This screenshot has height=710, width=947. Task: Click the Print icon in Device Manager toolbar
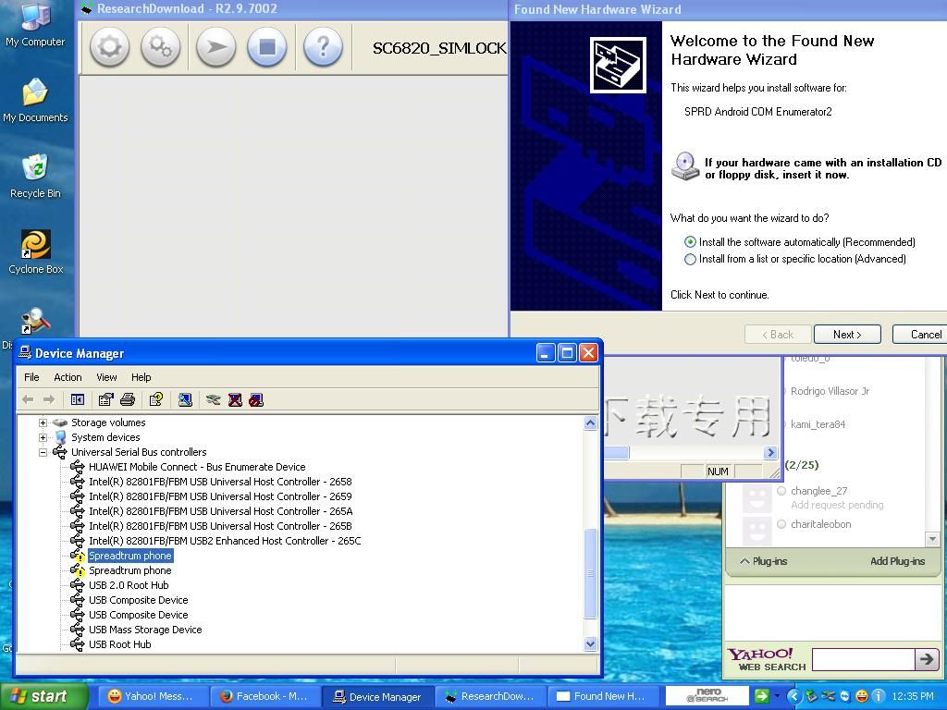coord(128,399)
